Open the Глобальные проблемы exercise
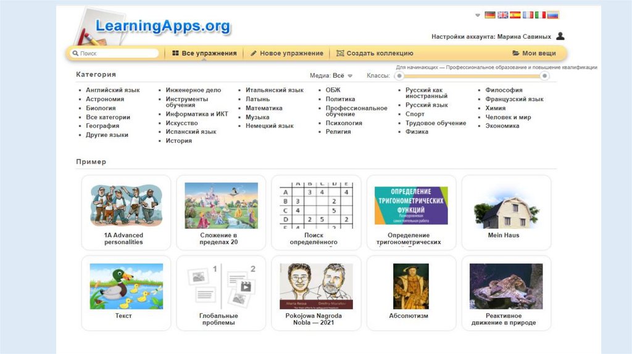632x354 pixels. pyautogui.click(x=221, y=293)
